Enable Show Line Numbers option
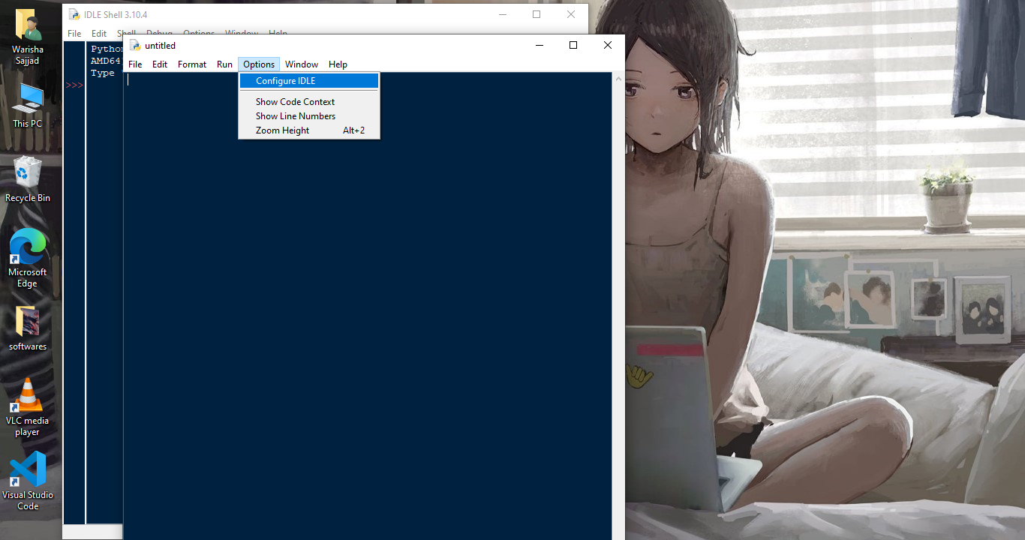The height and width of the screenshot is (540, 1025). pos(309,116)
